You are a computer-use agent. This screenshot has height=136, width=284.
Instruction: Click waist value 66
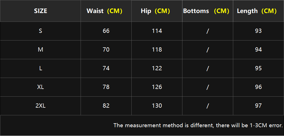point(106,31)
